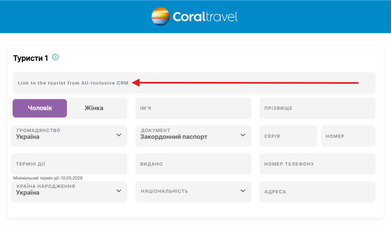Viewport: 391px width, 225px height.
Task: Select the Чоловік gender option
Action: tap(40, 108)
